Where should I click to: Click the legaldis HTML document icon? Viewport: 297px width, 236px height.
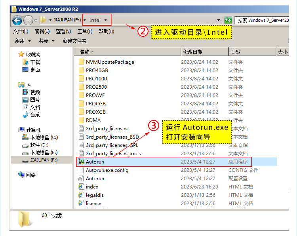click(81, 195)
